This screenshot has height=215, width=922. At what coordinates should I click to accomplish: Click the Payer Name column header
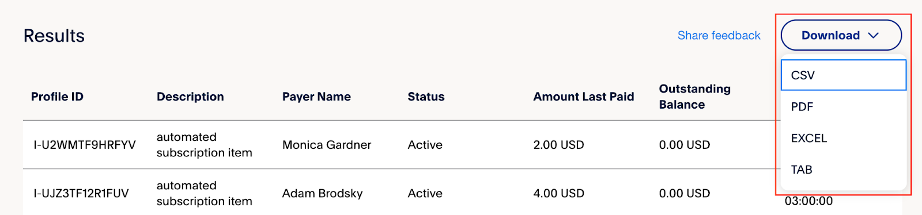pyautogui.click(x=316, y=97)
